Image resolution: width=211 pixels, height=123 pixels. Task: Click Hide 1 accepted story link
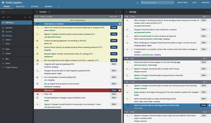click(77, 20)
